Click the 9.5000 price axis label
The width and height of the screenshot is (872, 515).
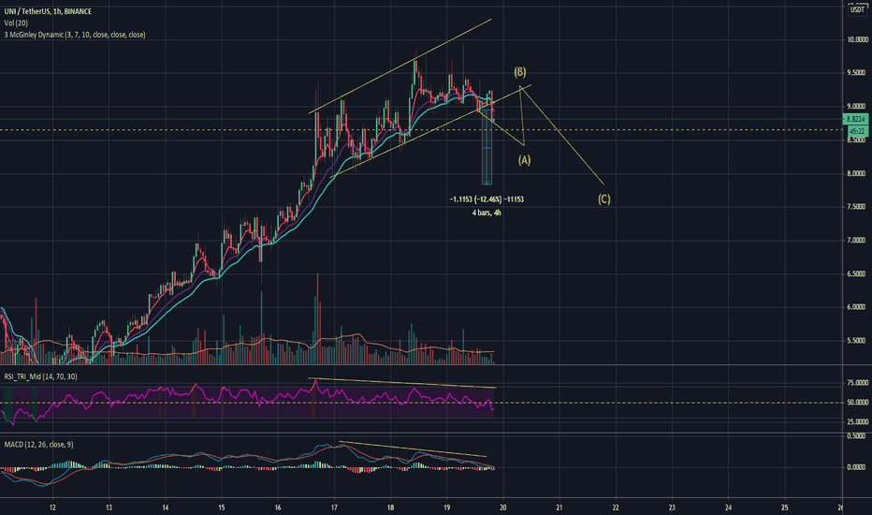(858, 73)
